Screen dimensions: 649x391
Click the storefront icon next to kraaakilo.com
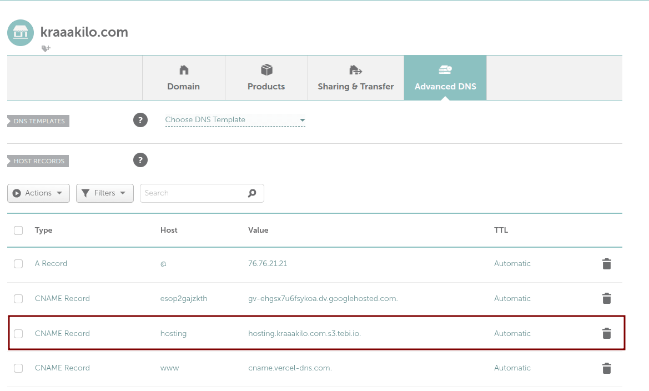point(21,33)
